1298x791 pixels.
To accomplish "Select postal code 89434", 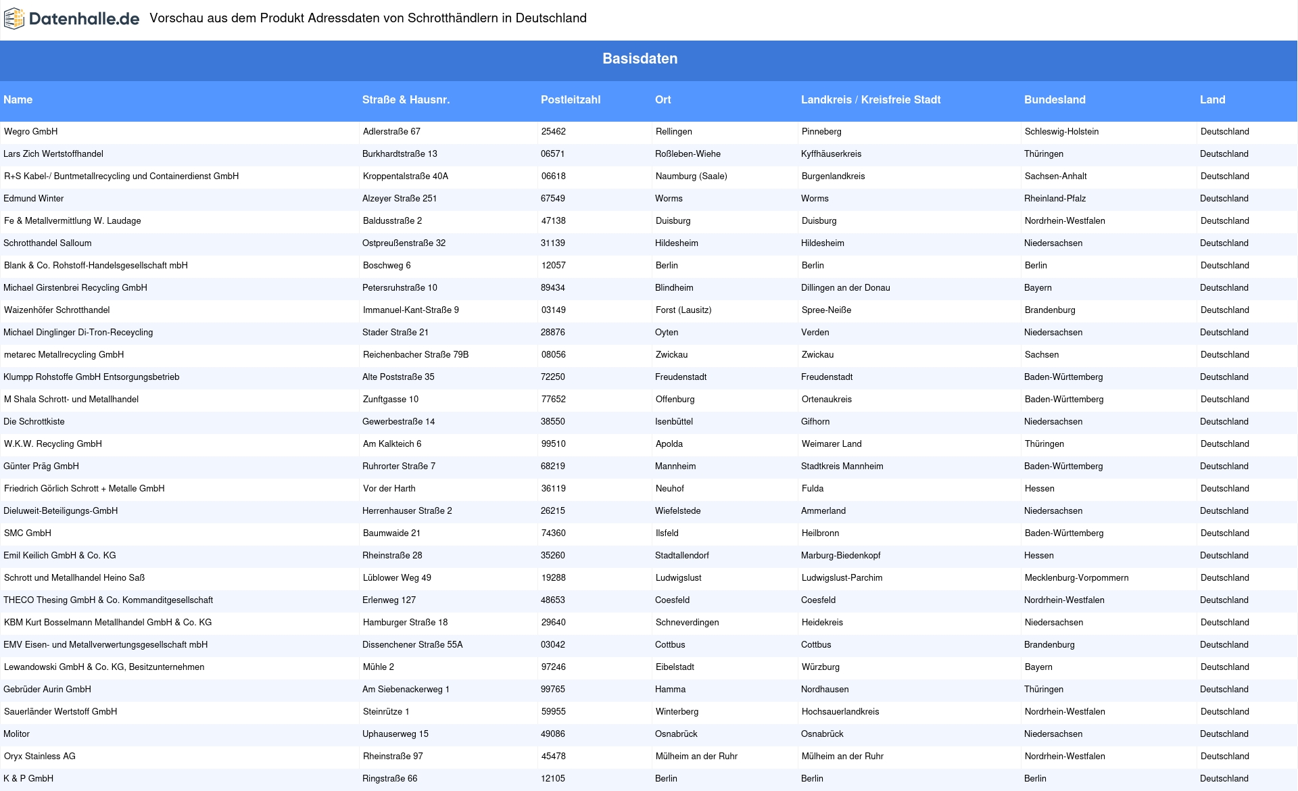I will pos(553,288).
